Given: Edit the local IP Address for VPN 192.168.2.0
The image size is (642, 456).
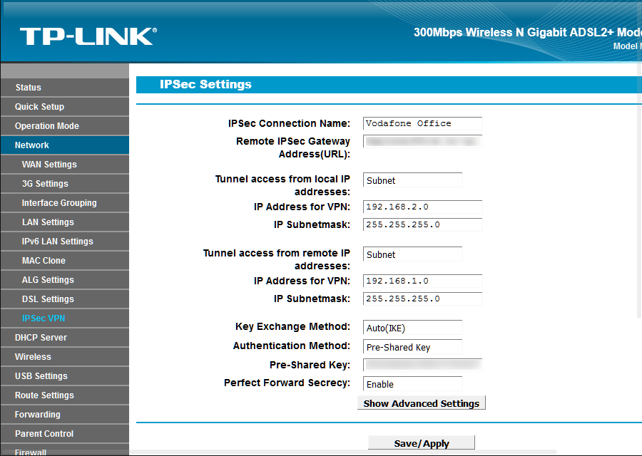Looking at the screenshot, I should pyautogui.click(x=422, y=207).
